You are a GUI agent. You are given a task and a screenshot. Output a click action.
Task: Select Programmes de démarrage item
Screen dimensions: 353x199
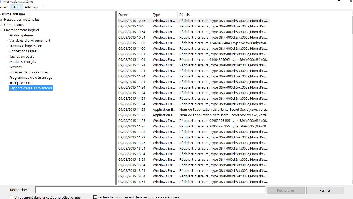click(31, 78)
